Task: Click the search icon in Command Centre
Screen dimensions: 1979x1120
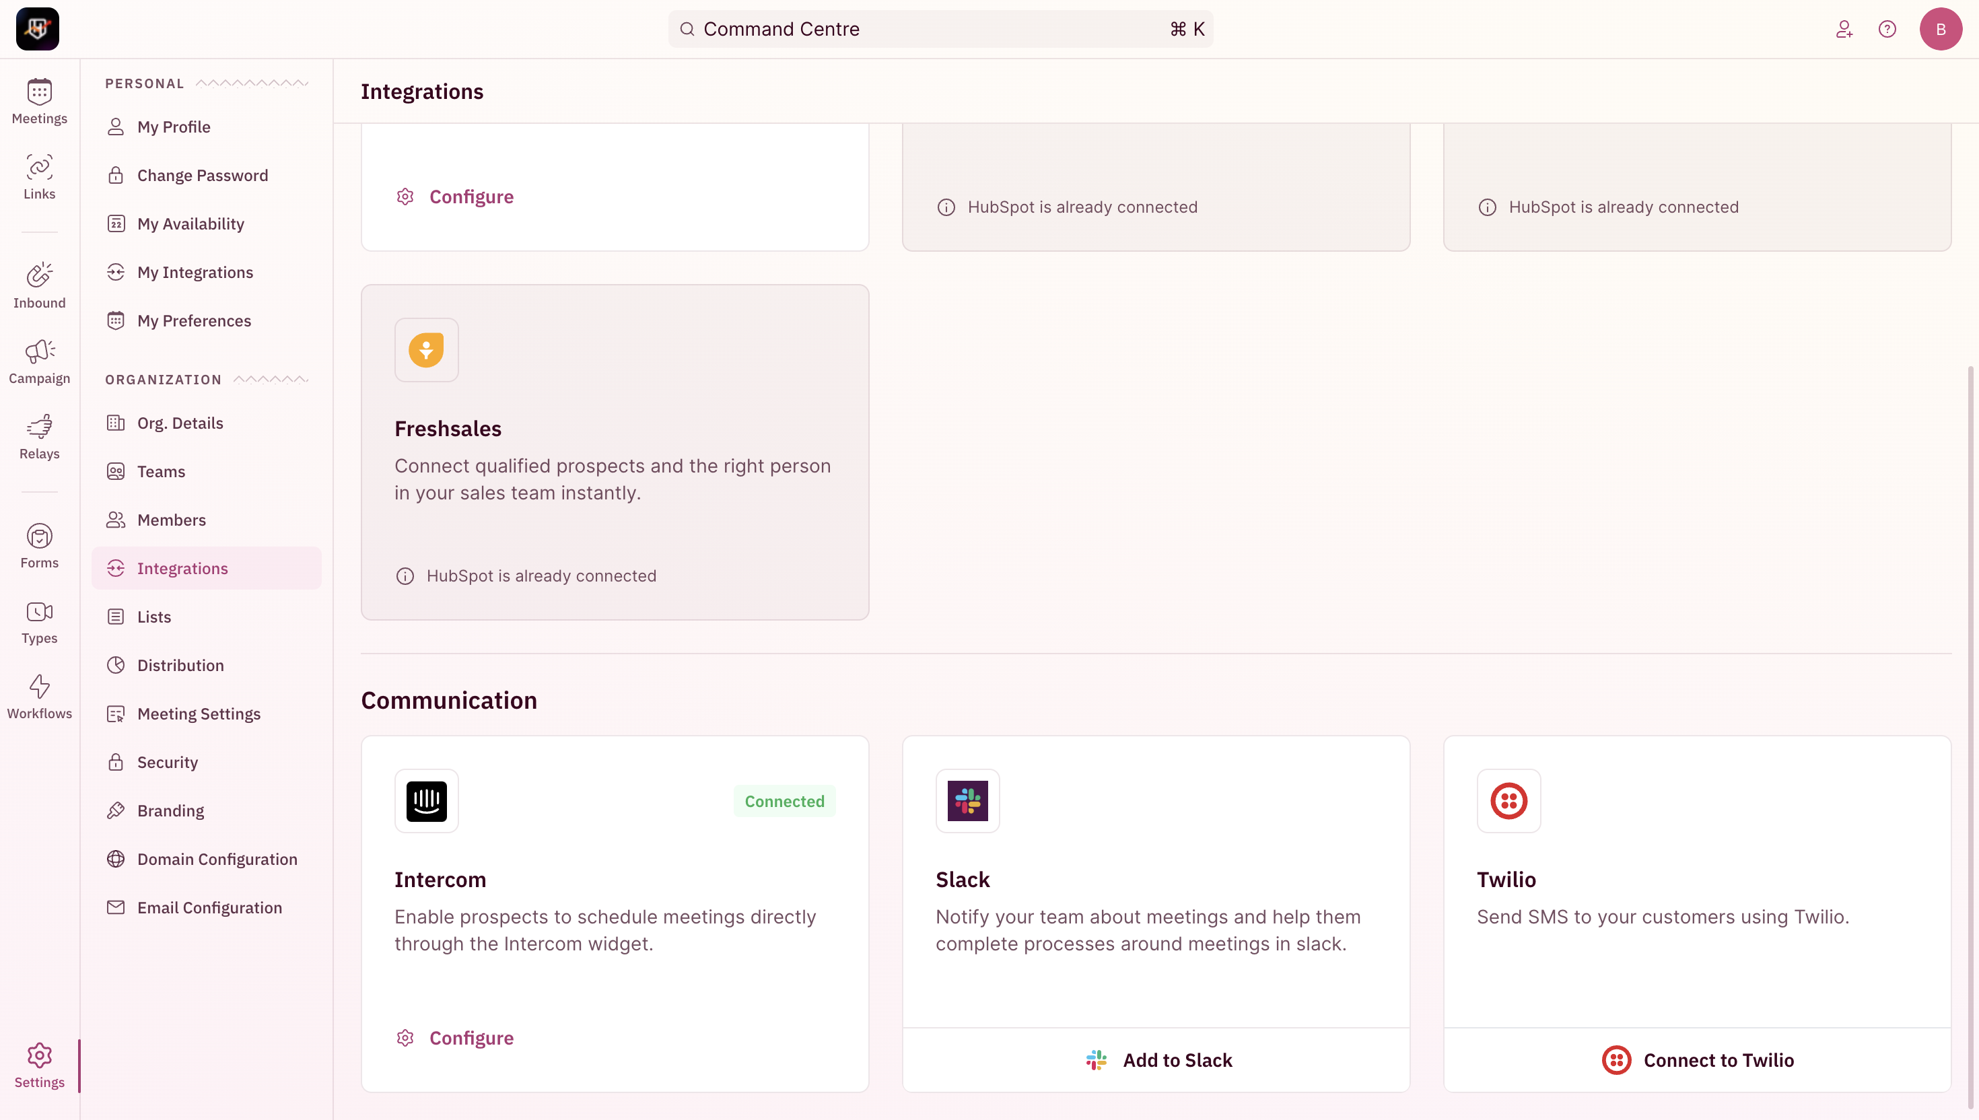Action: [x=688, y=29]
